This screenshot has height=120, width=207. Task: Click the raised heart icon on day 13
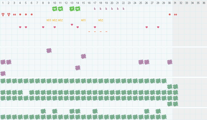click(x=72, y=25)
